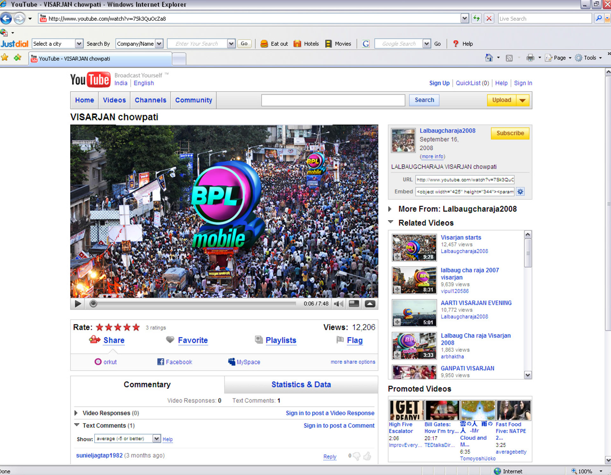Go back with the browser Back arrow
The height and width of the screenshot is (475, 611).
[6, 18]
